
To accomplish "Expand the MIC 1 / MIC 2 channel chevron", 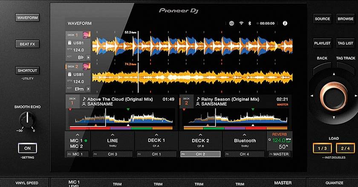I will pos(78,135).
